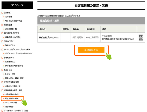
Task: Select 退会手続き in the sidebar
Action: coord(9,107)
